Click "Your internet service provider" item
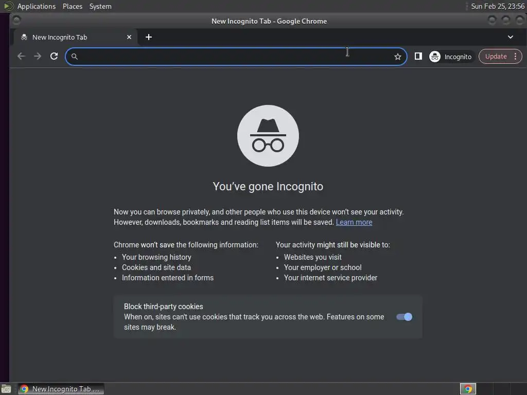The height and width of the screenshot is (395, 527). pos(330,278)
